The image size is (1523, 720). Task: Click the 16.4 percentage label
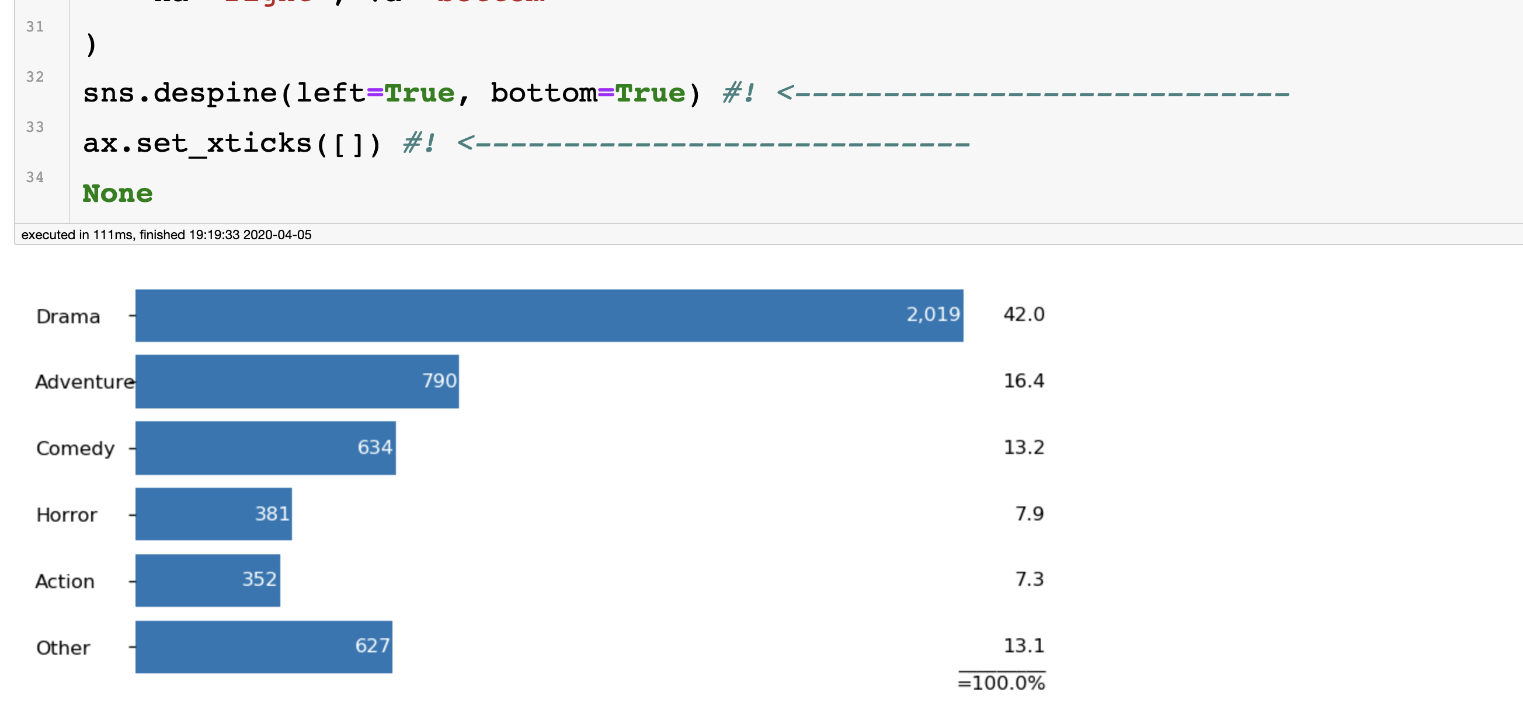click(1024, 381)
